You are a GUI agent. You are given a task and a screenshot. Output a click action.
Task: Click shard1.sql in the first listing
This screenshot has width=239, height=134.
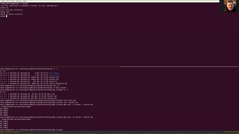pos(54,77)
